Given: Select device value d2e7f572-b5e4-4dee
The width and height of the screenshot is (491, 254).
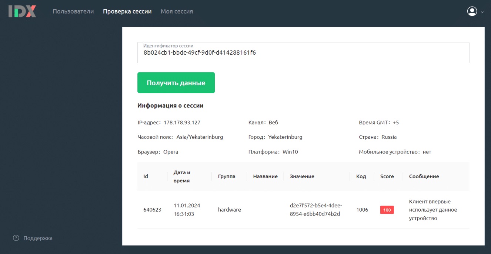Looking at the screenshot, I should coord(316,210).
